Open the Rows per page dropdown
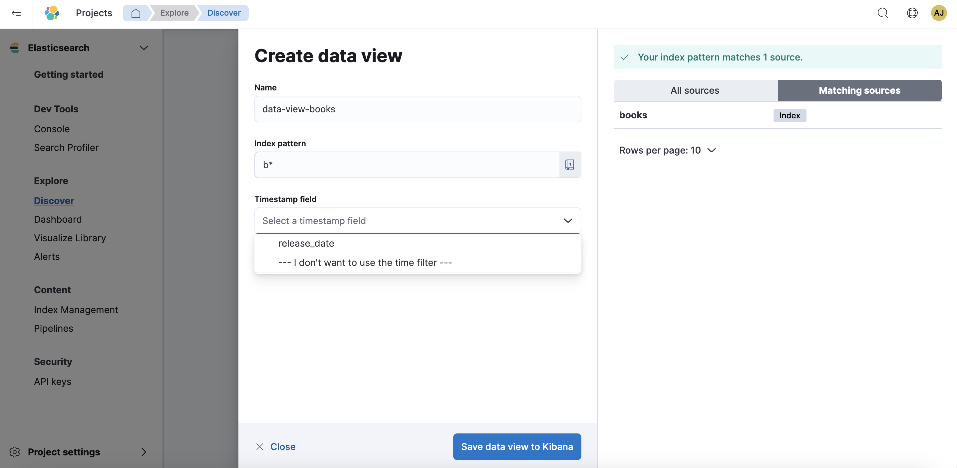The image size is (957, 468). 667,150
